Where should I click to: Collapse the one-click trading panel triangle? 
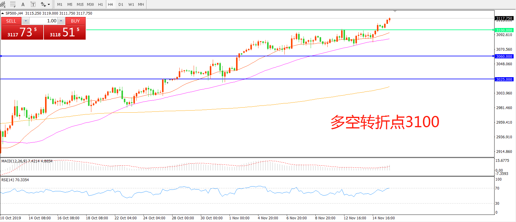coord(3,13)
